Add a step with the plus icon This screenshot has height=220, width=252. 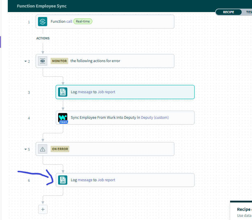point(43,209)
